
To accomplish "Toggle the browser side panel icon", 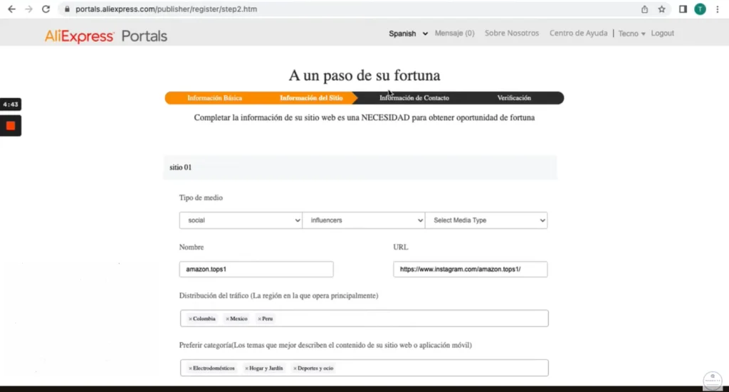I will pyautogui.click(x=683, y=9).
